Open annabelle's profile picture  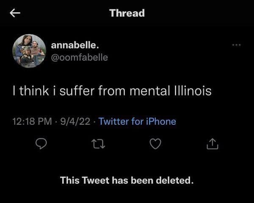tap(29, 51)
